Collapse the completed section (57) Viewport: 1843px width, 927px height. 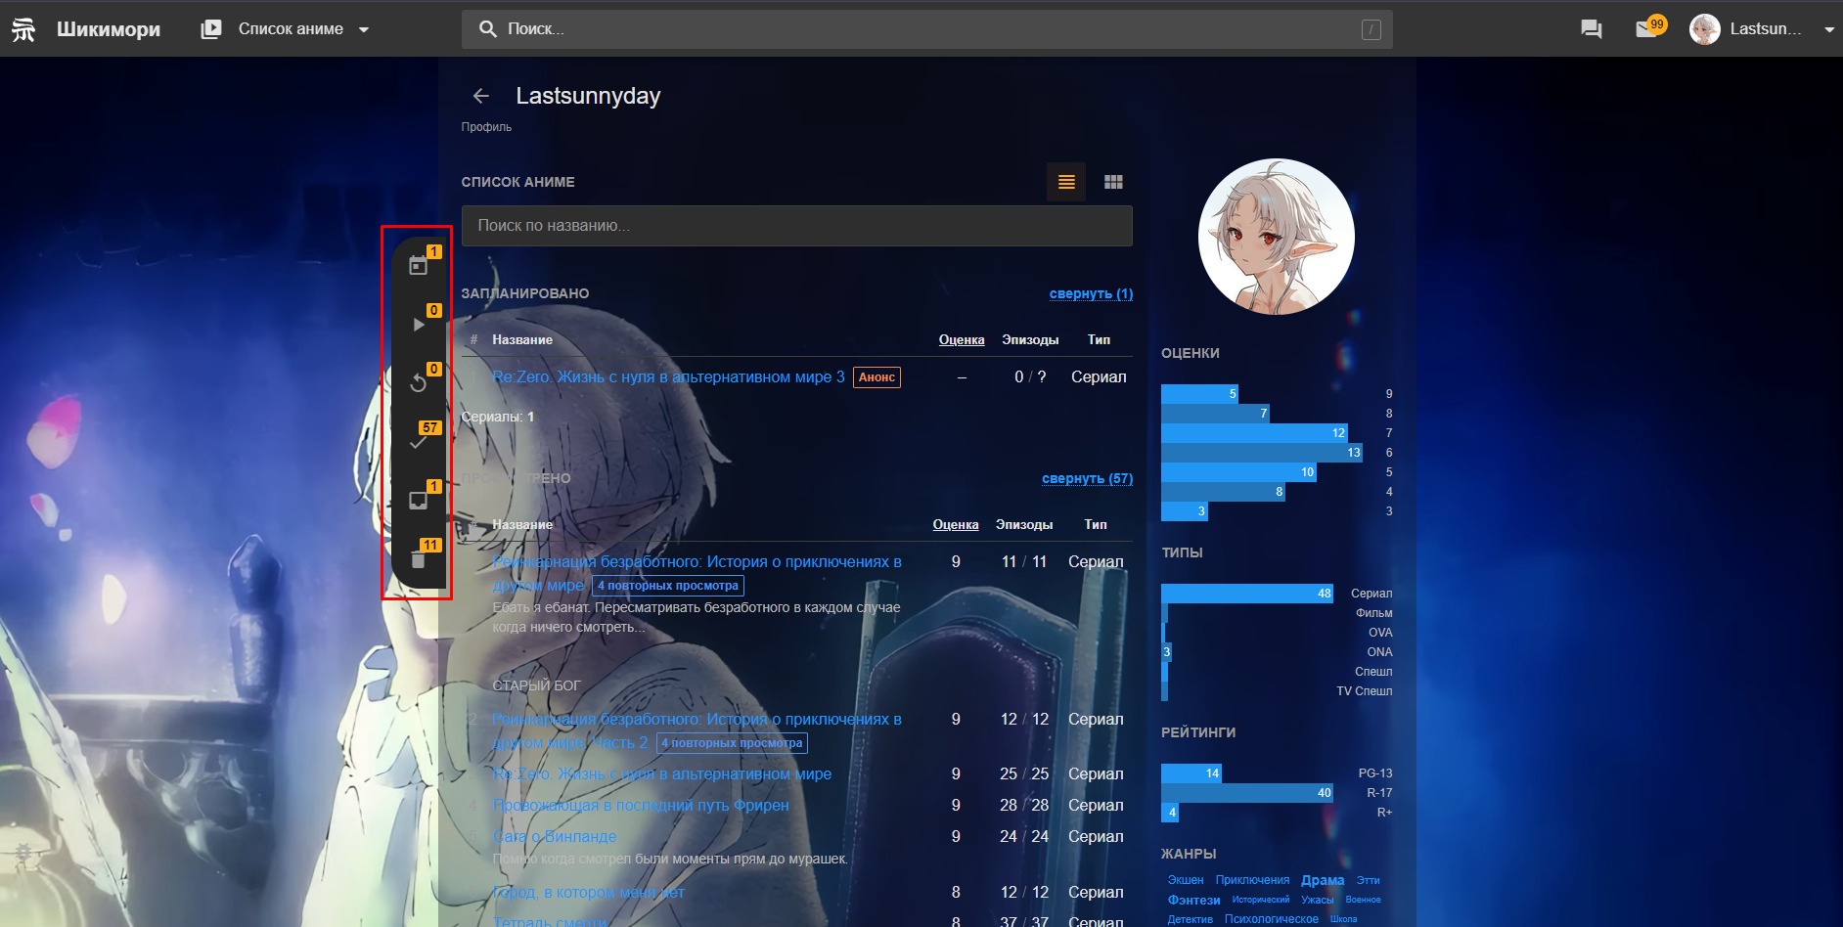(x=1087, y=478)
